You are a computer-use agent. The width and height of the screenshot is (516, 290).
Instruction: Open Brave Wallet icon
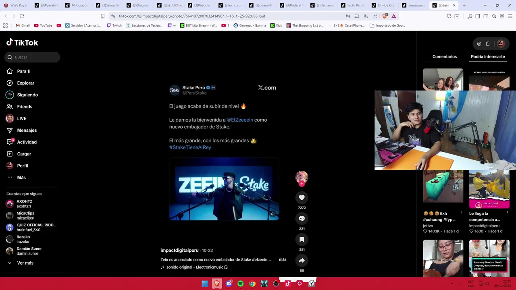(486, 16)
